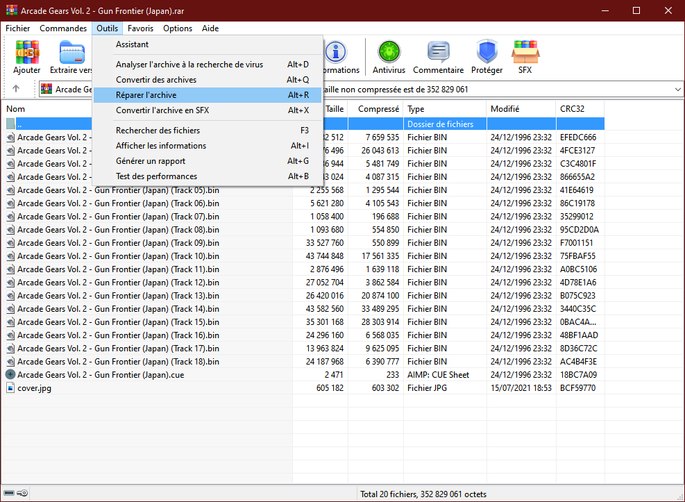Select Analyser l'archive à la recherche de virus
This screenshot has height=502, width=685.
[208, 64]
